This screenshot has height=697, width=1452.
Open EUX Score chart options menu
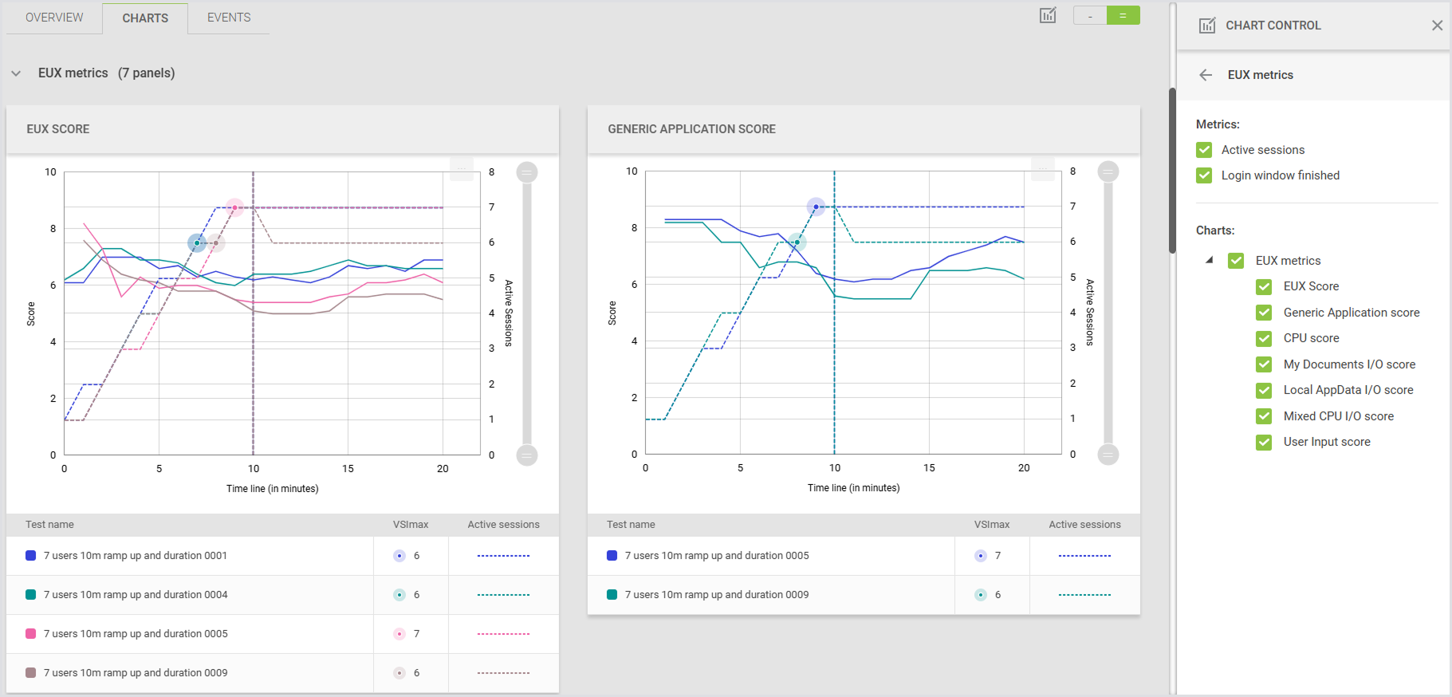tap(462, 169)
